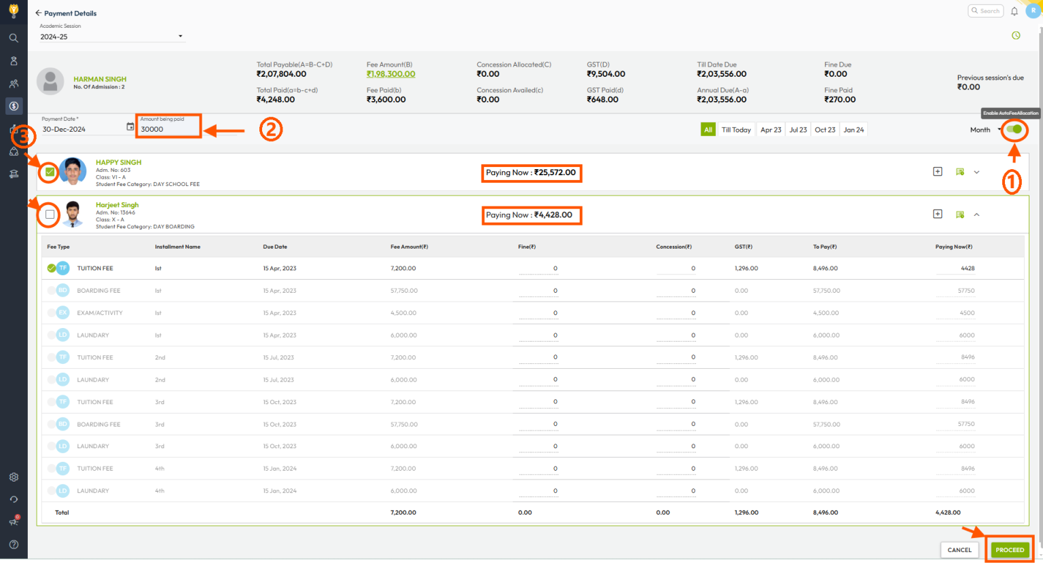Screen dimensions: 1043x563
Task: Open the fee payment rupee sidebar icon
Action: pos(14,106)
